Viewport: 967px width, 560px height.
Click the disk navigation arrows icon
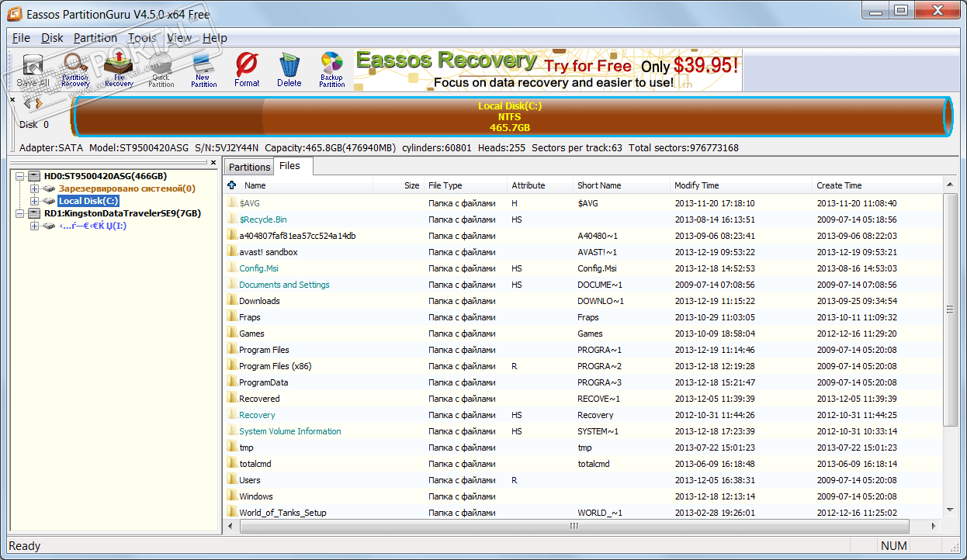pos(33,103)
